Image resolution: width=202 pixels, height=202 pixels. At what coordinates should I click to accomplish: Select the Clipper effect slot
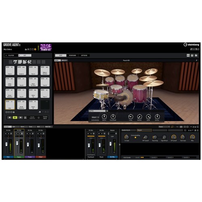pyautogui.click(x=144, y=130)
